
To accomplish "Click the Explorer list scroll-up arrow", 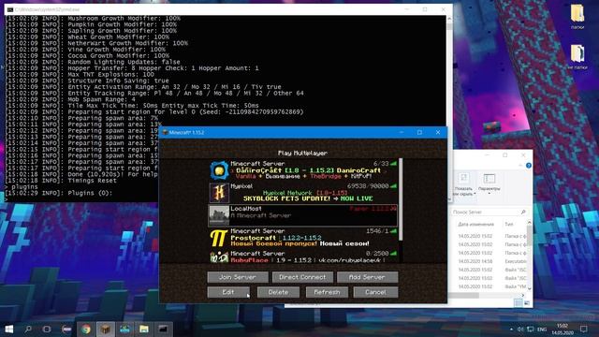I will click(x=529, y=223).
